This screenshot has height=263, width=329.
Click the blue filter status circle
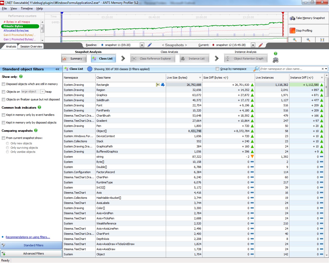pyautogui.click(x=90, y=69)
